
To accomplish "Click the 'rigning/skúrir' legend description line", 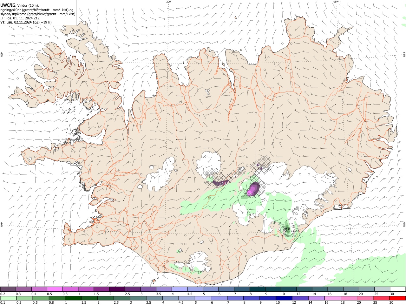I will pos(37,10).
